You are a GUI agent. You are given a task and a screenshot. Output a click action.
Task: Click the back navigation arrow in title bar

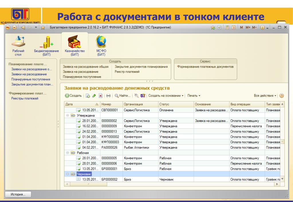23,28
